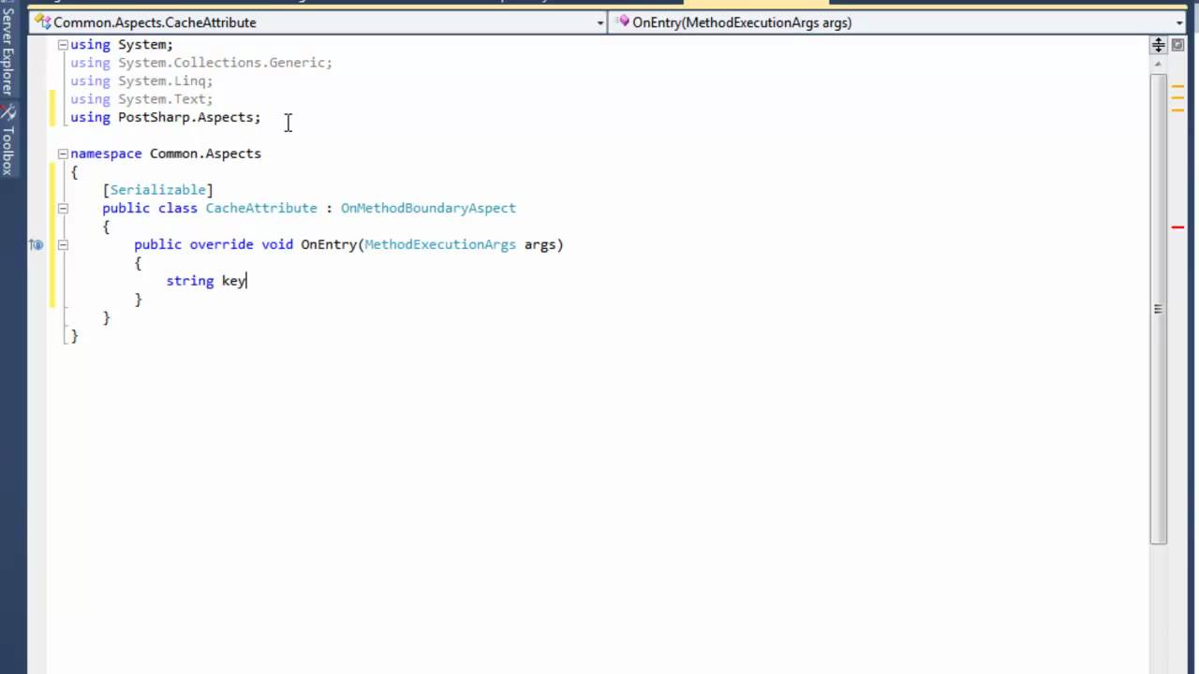
Task: Click the 'namespace' keyword
Action: pos(106,154)
